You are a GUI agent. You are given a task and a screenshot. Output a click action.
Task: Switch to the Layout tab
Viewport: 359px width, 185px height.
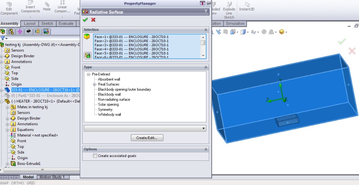coord(30,23)
